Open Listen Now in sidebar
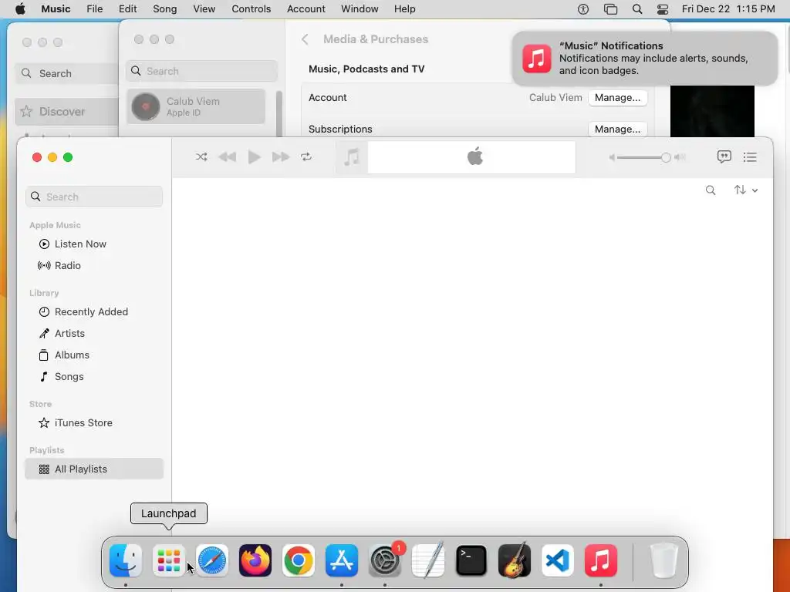 (94, 244)
